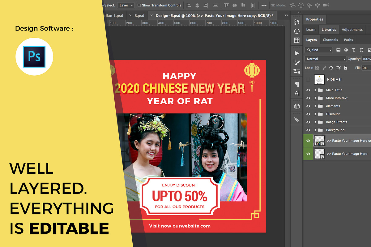Screen dimensions: 371x247
Task: Click the align horizontal centers icon
Action: [x=198, y=5]
